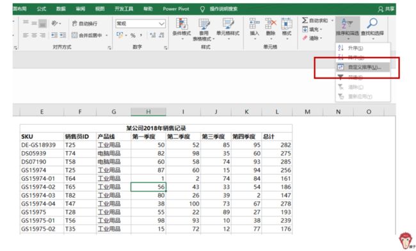
Task: Open 查找和选择 find and select
Action: tap(372, 29)
